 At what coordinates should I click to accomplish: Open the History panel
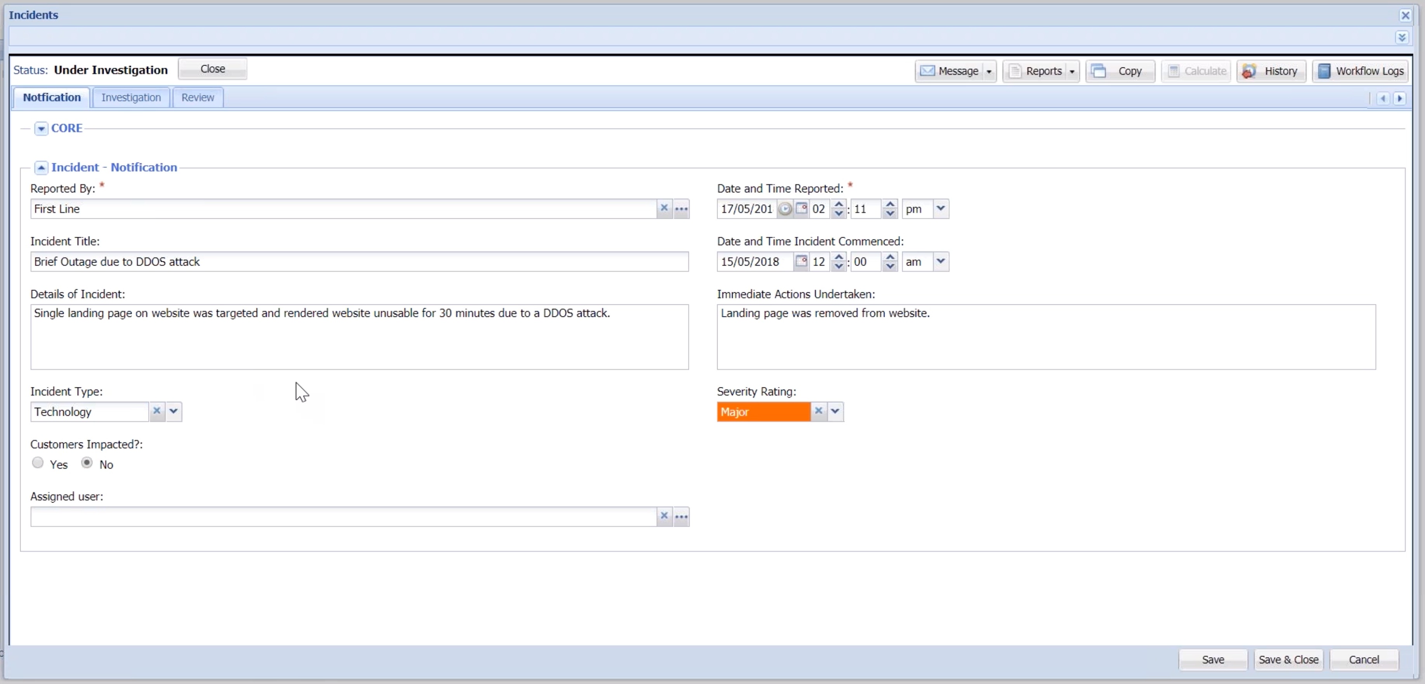1272,71
